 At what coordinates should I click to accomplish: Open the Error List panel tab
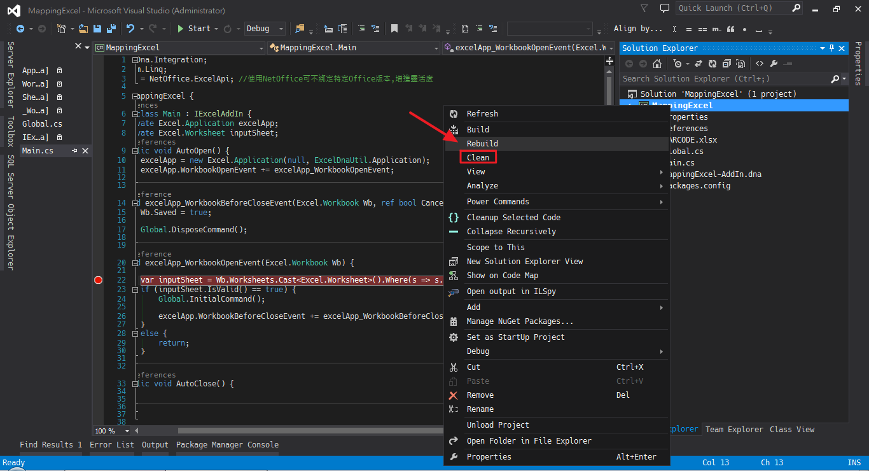(x=111, y=445)
